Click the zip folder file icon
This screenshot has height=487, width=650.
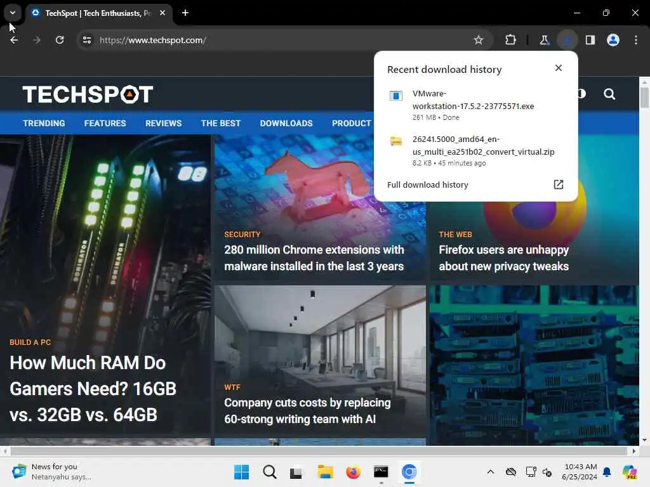(396, 141)
